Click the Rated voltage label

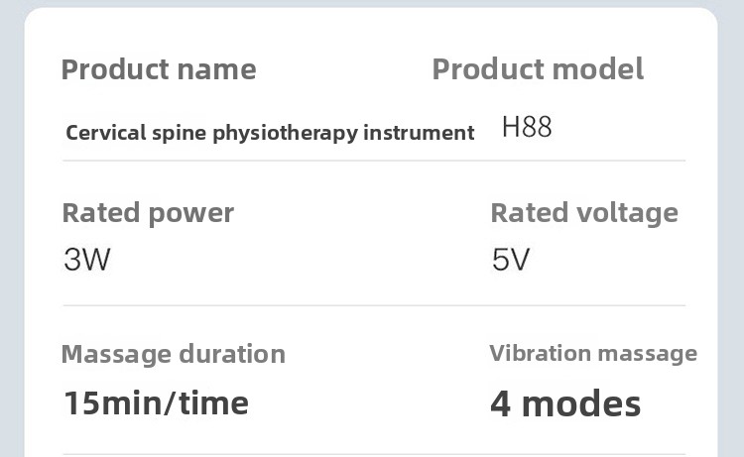click(x=584, y=213)
